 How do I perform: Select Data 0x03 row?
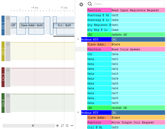coord(126,74)
